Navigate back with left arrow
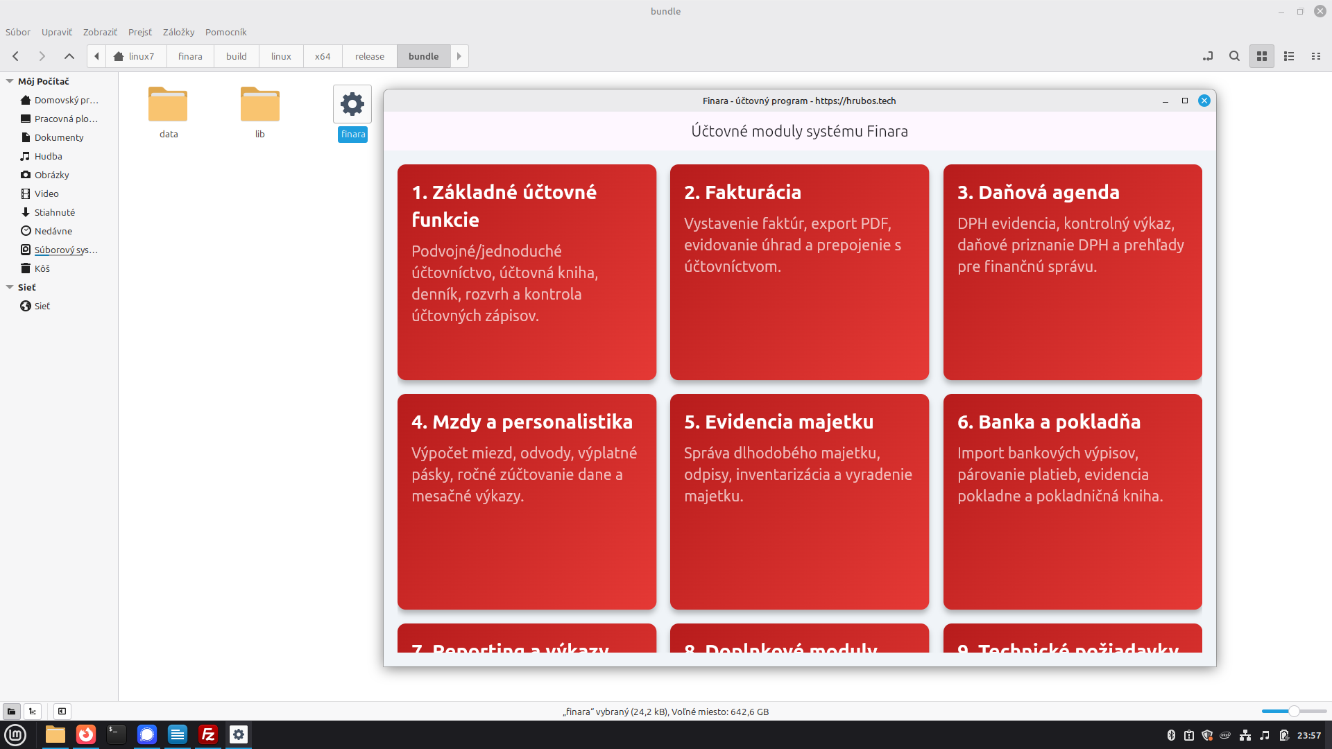The width and height of the screenshot is (1332, 749). point(16,56)
